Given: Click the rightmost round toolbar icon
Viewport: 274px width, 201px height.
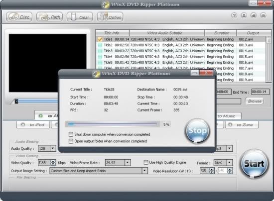Looking at the screenshot, I should 263,15.
